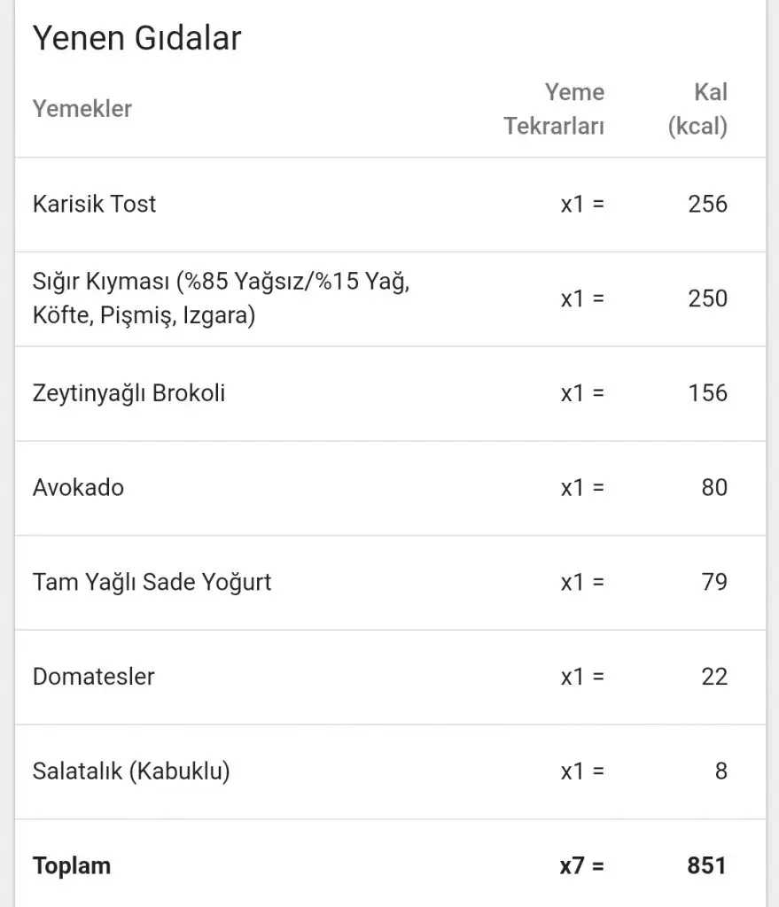
Task: Select the Sığır Kıyması köfte entry
Action: click(220, 298)
